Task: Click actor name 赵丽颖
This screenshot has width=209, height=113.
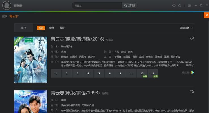Action: point(127,56)
